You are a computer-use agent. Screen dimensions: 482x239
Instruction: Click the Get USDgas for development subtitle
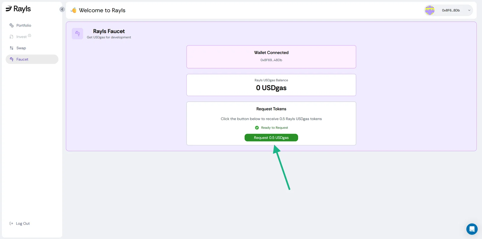[x=109, y=37]
